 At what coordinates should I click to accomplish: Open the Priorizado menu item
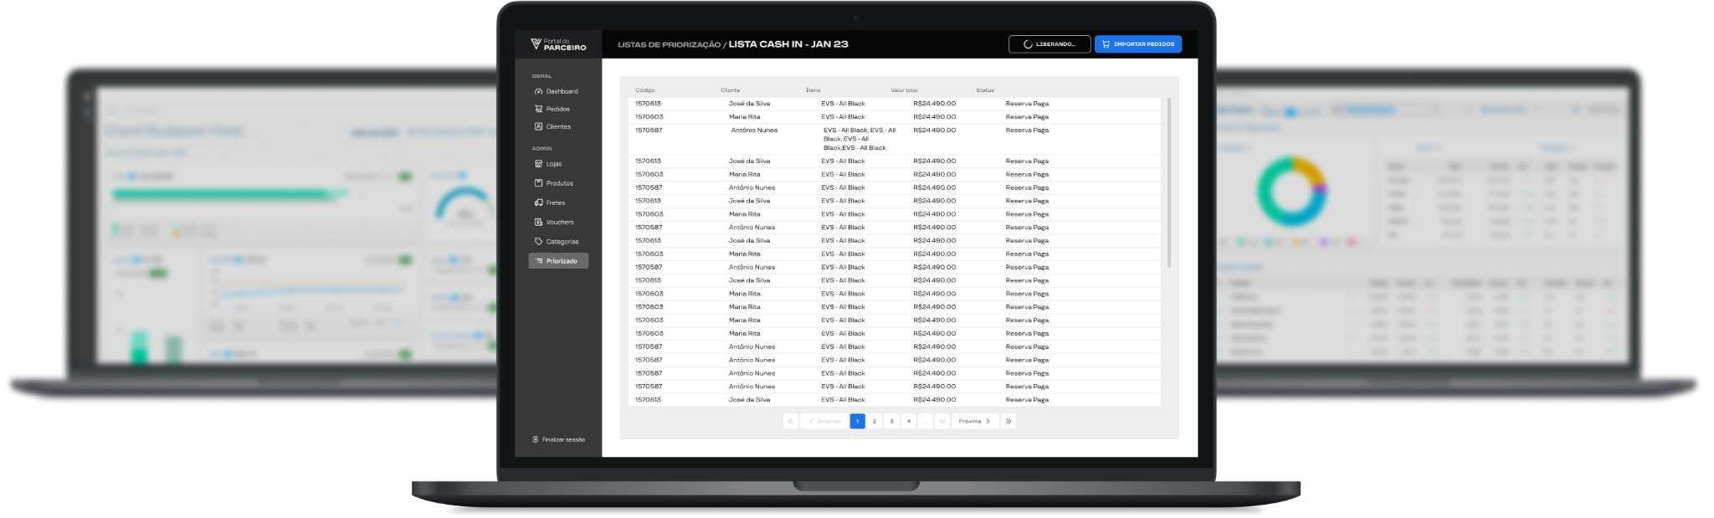coord(558,261)
